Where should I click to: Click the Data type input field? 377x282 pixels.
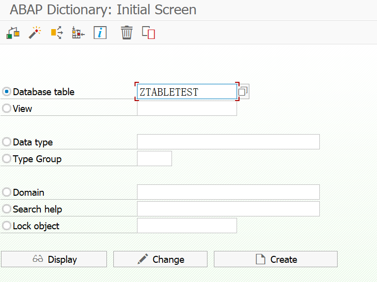point(228,142)
